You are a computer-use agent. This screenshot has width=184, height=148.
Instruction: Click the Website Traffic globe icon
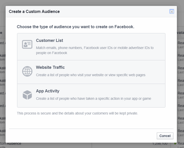27,71
